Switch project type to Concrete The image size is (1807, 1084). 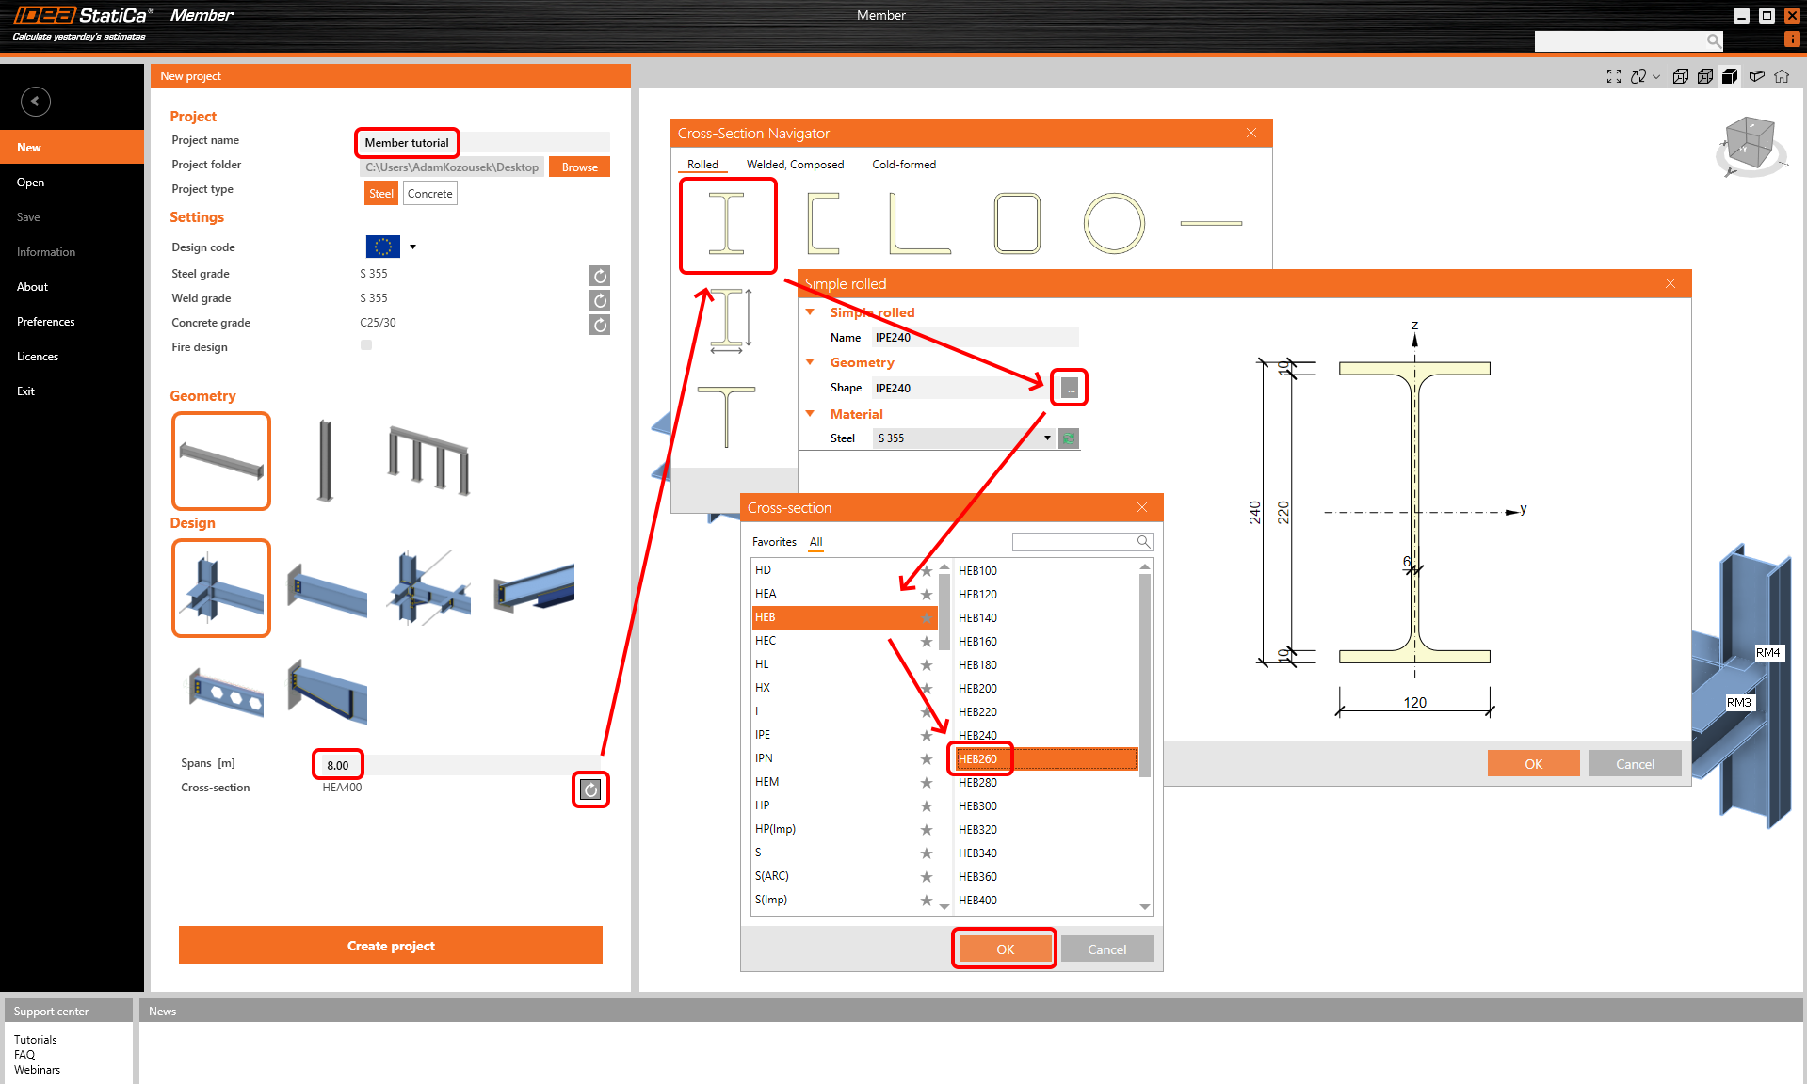pos(429,193)
